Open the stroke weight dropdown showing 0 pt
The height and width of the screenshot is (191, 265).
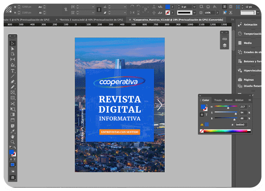coord(194,7)
